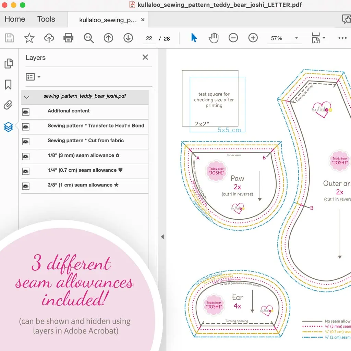This screenshot has height=351, width=351.
Task: Click the share review icon at top right
Action: (x=347, y=19)
